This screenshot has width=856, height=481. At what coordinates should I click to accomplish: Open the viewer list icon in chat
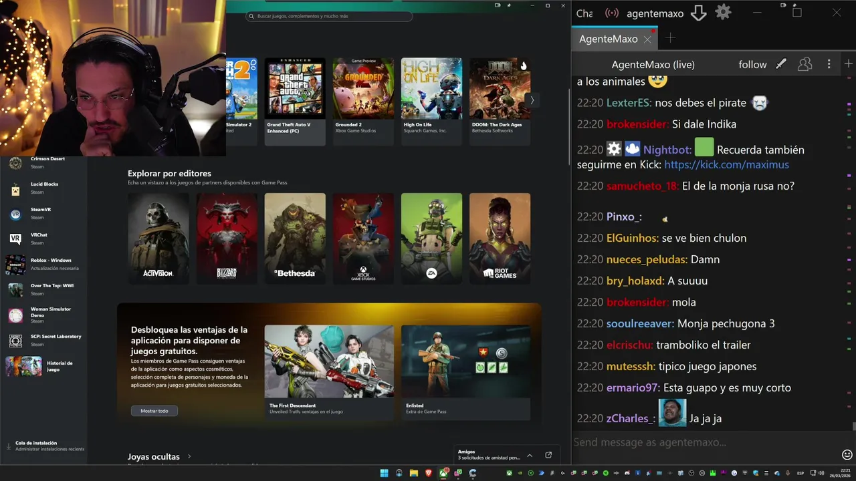(805, 64)
